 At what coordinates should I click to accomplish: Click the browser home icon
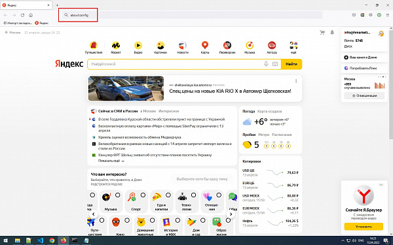point(31,15)
